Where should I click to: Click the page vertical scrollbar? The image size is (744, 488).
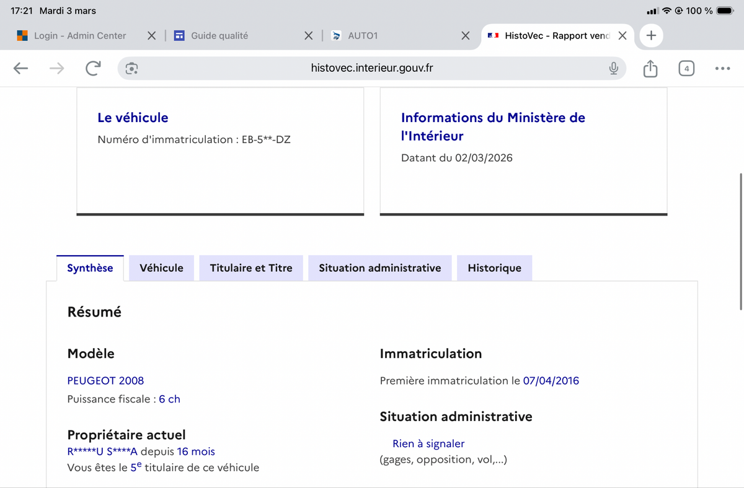(741, 242)
